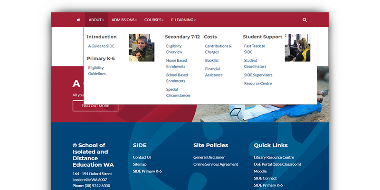380x190 pixels.
Task: Expand the Admissions dropdown menu
Action: 124,20
